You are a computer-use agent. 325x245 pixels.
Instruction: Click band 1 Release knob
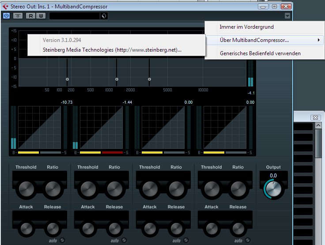click(x=53, y=229)
